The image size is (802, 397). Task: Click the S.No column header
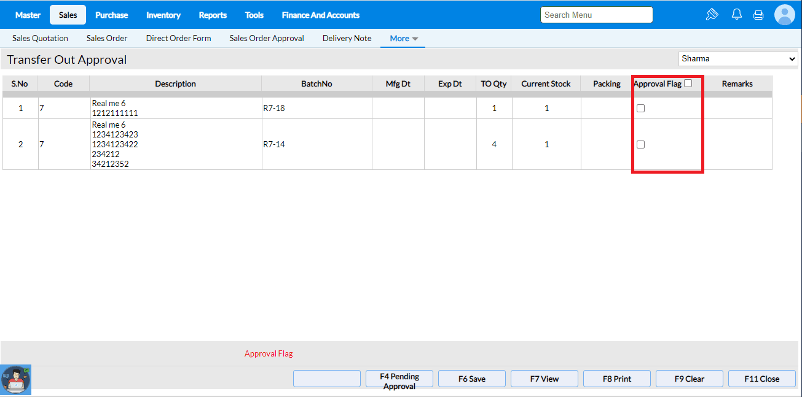(20, 83)
